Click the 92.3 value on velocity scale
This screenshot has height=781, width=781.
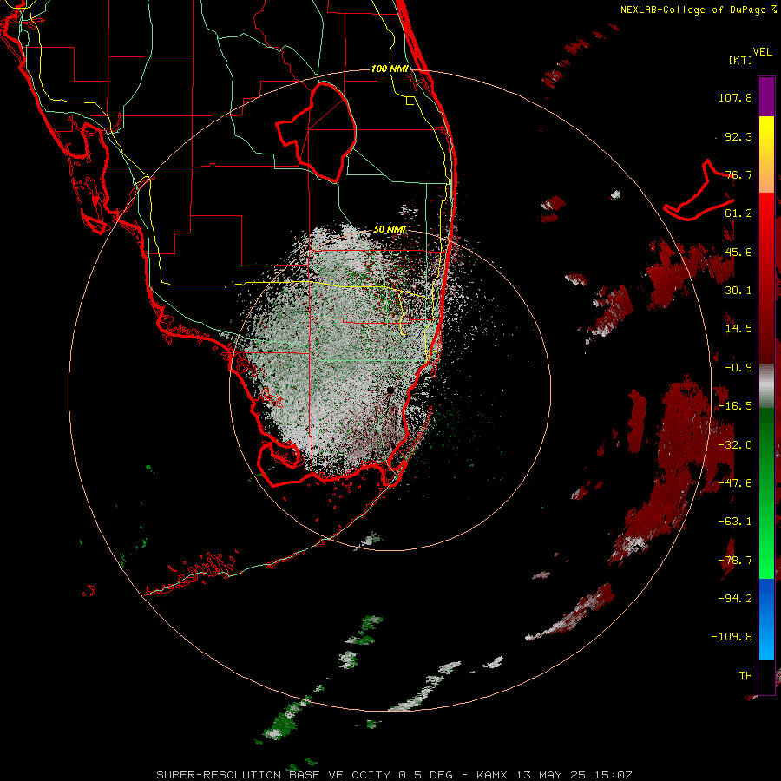[x=738, y=136]
